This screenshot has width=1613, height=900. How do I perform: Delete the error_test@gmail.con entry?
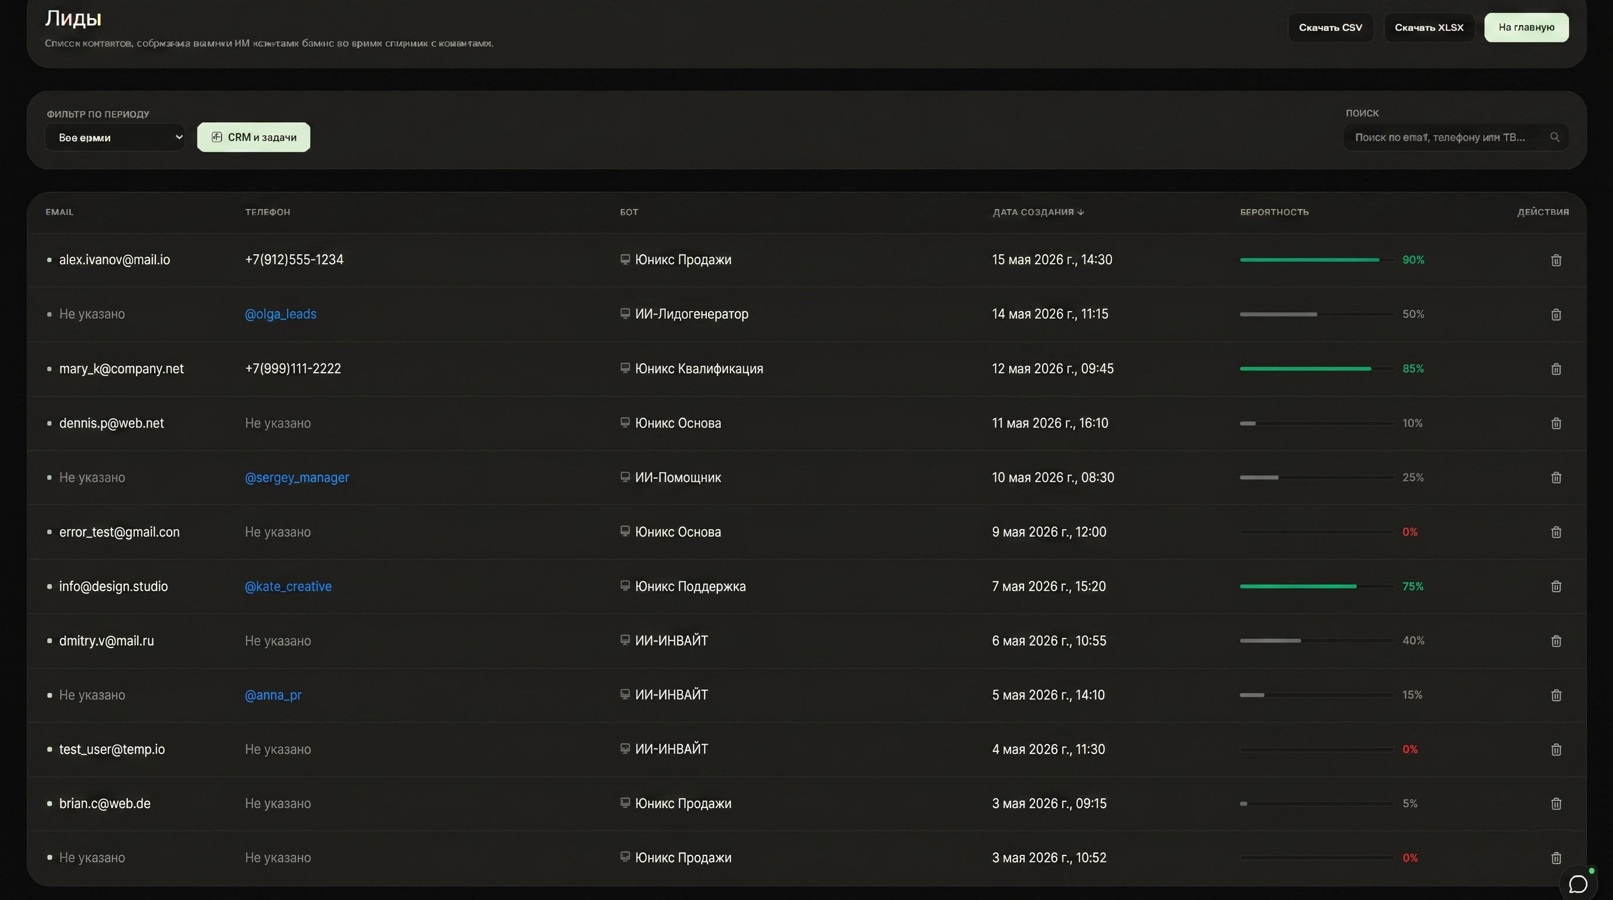coord(1556,532)
